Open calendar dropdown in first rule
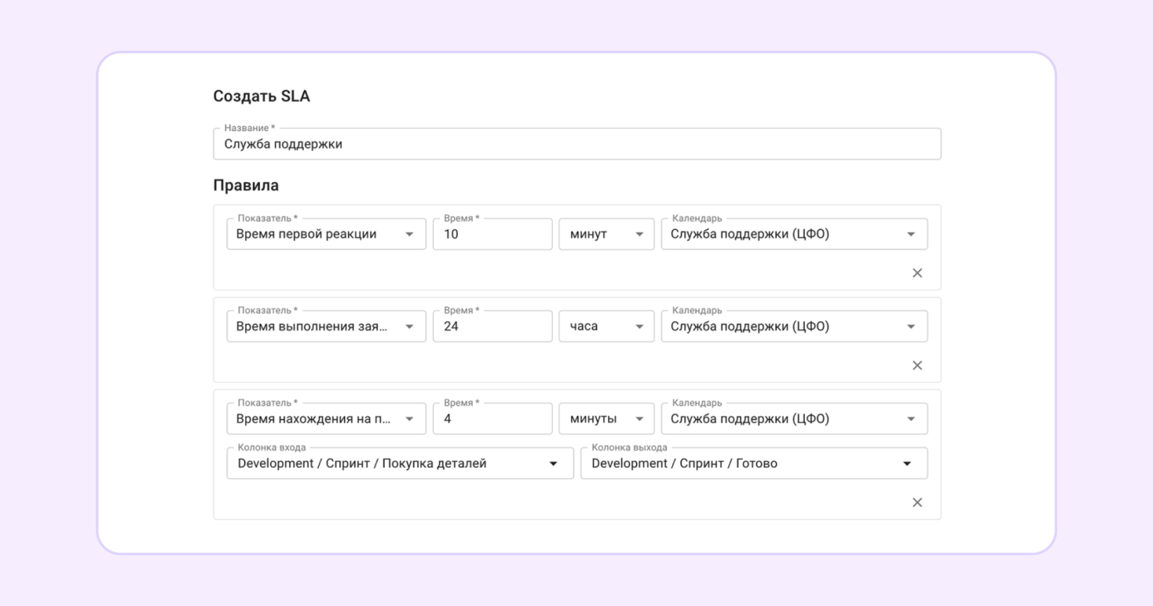The width and height of the screenshot is (1153, 606). 794,234
